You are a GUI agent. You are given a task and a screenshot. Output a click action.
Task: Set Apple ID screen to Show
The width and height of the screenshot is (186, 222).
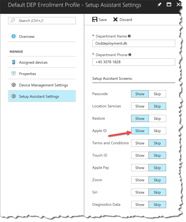tap(140, 131)
